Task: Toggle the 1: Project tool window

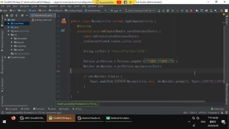Action: [2, 21]
